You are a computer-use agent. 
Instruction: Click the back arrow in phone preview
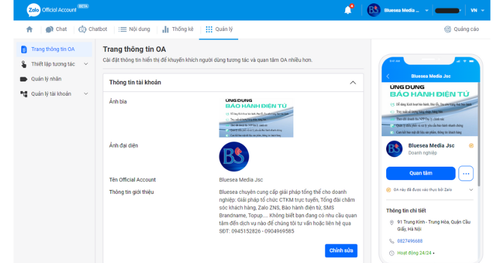click(387, 76)
